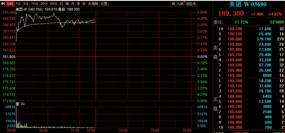
Task: Click the arrow-to-bar collapse icon before 分时
Action: pyautogui.click(x=3, y=4)
